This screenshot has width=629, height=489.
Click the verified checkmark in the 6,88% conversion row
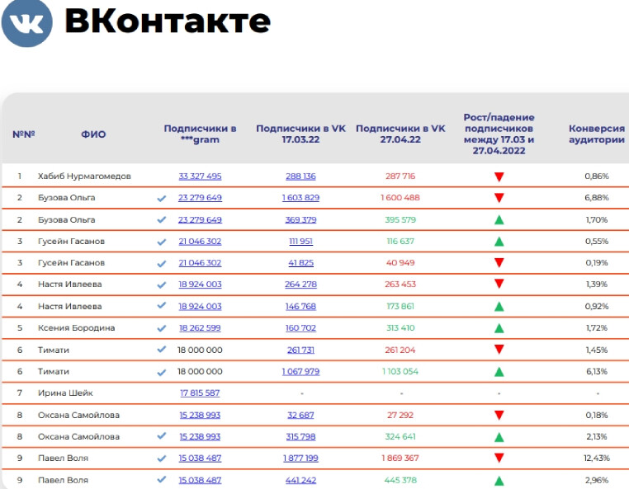coord(162,198)
